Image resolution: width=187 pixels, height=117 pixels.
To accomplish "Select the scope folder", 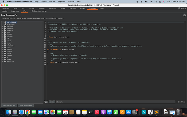I will pyautogui.click(x=9, y=53).
